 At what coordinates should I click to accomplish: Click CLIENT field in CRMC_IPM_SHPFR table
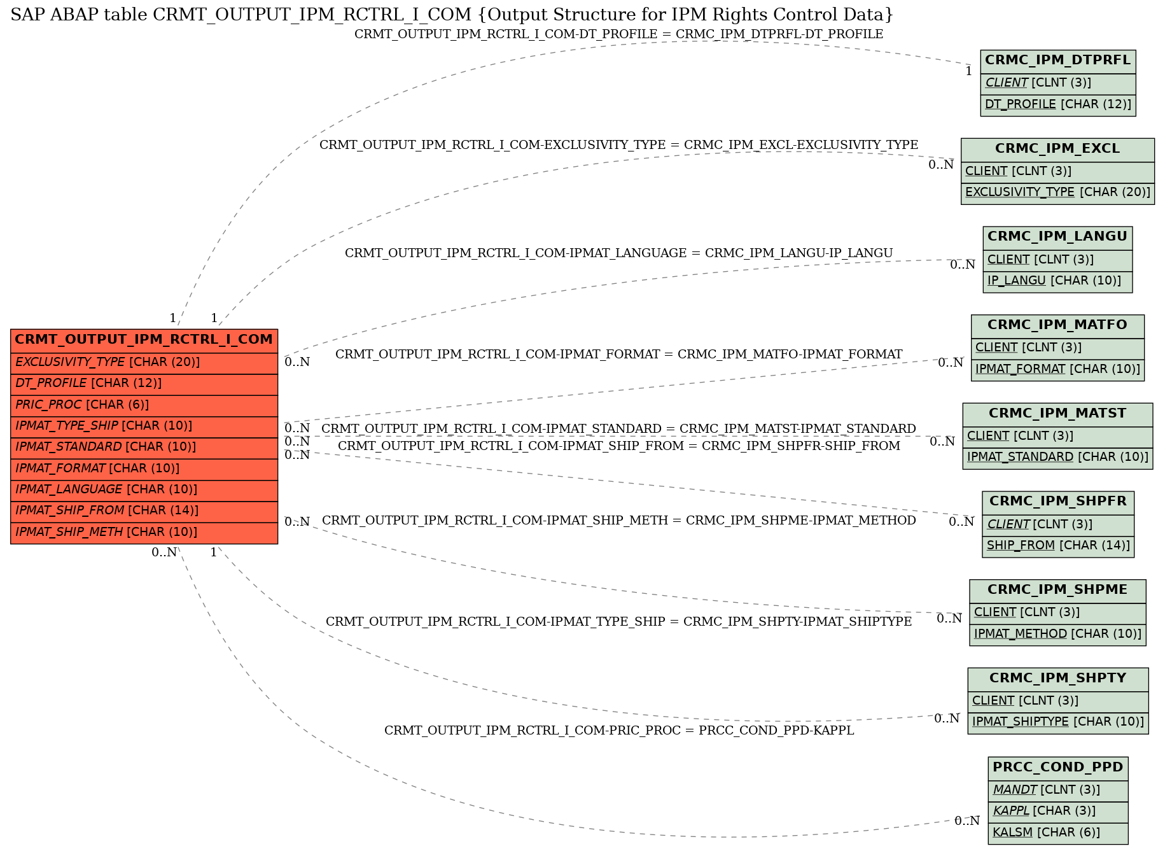click(1057, 525)
